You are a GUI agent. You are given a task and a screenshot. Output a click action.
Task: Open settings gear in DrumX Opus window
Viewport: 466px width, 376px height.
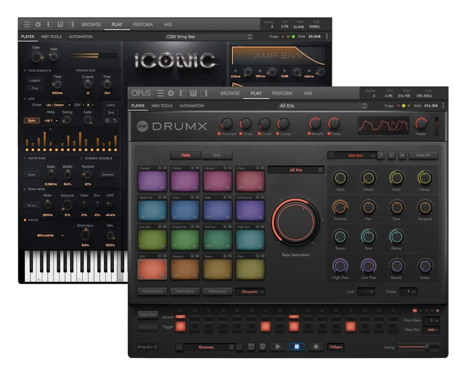(x=171, y=93)
